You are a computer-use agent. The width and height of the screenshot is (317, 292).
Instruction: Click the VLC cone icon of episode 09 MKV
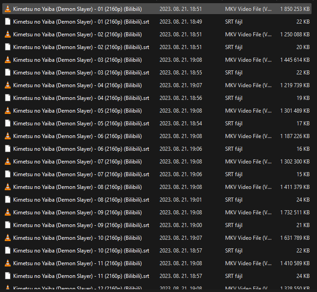point(8,212)
